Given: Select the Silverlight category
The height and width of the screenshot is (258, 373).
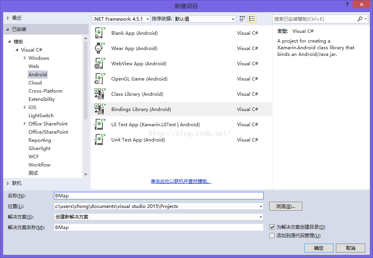Looking at the screenshot, I should pos(39,148).
